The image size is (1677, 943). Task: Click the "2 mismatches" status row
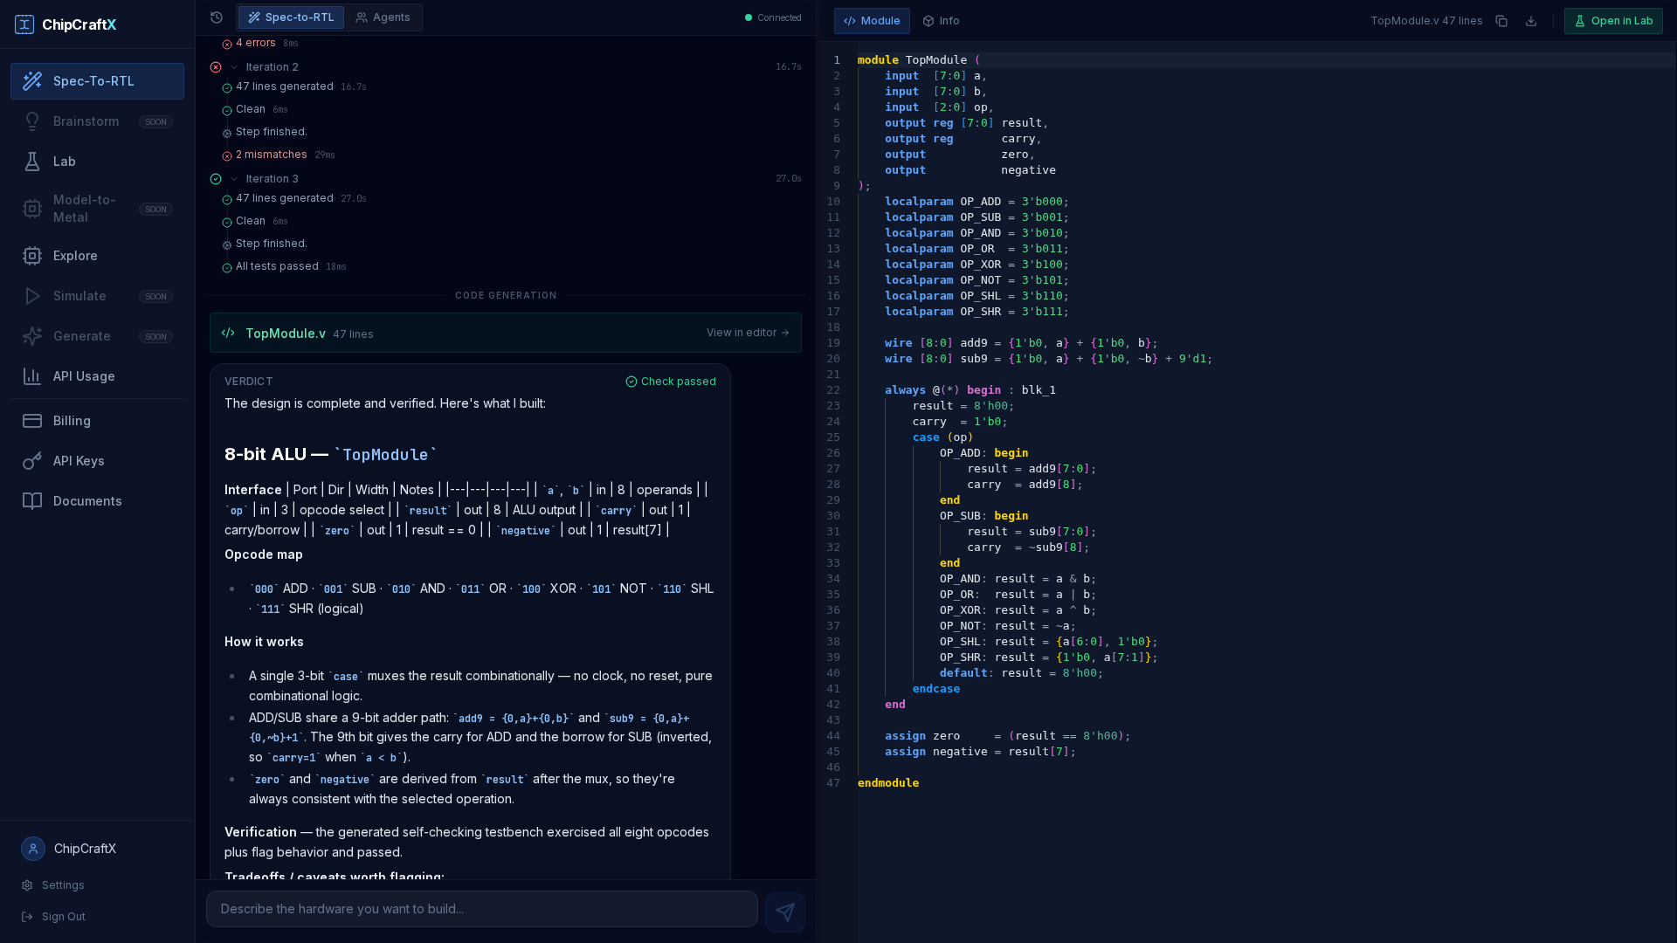278,155
